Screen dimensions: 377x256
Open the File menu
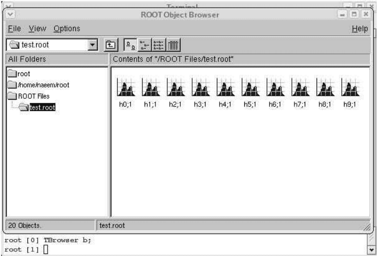tap(14, 28)
